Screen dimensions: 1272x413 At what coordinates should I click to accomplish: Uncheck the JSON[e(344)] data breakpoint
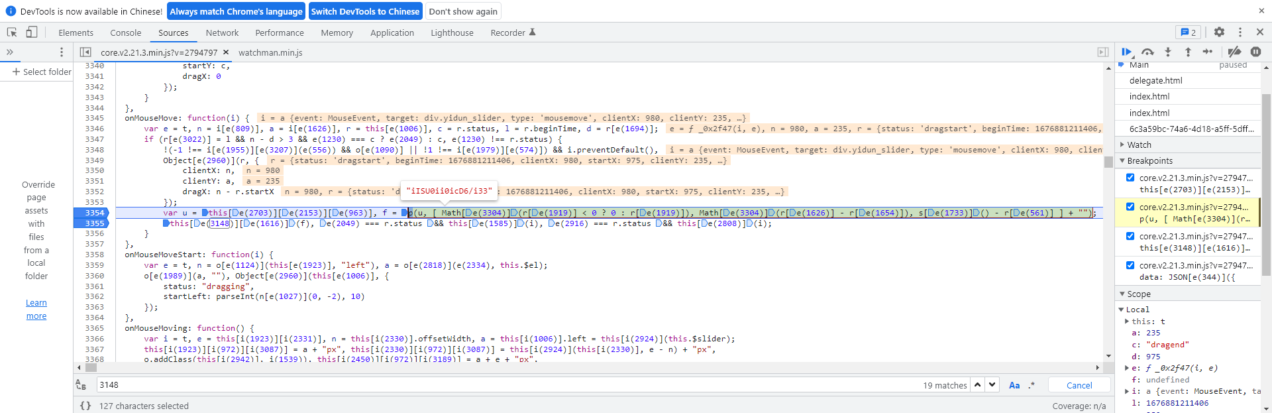tap(1130, 265)
